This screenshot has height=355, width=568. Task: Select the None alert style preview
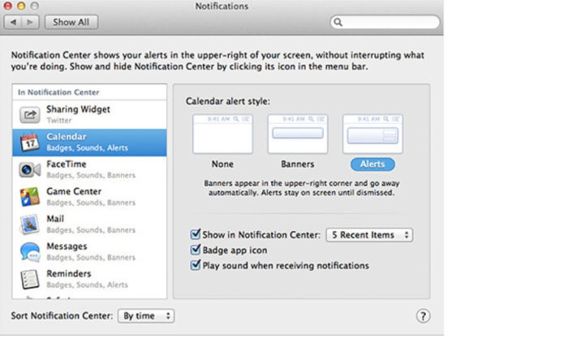coord(222,134)
